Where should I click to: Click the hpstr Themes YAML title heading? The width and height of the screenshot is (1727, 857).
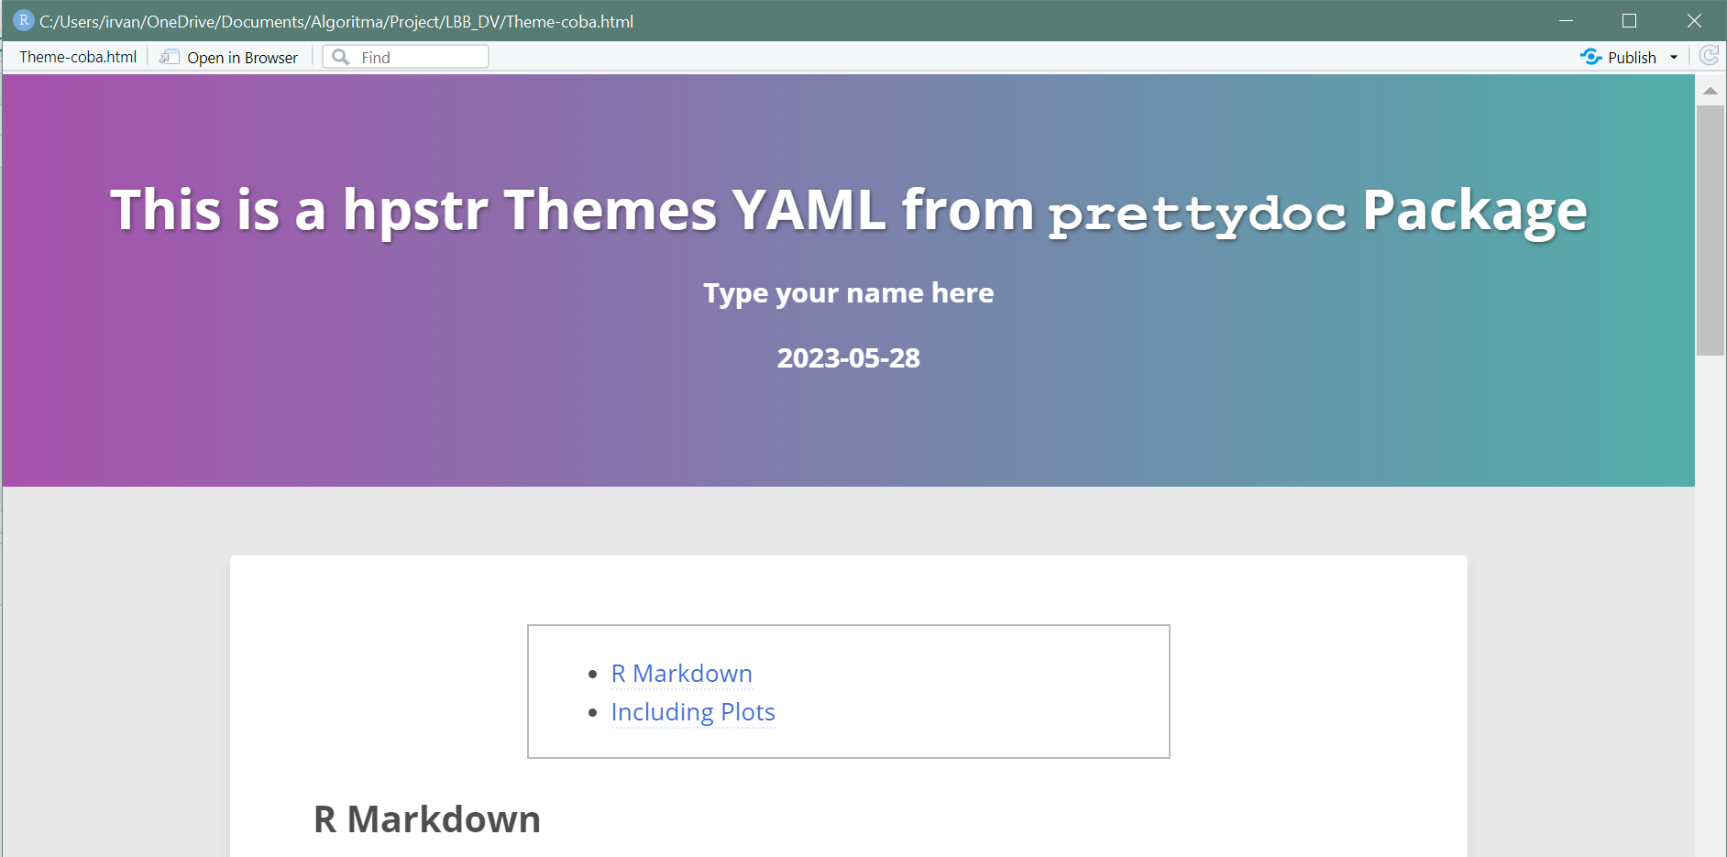pyautogui.click(x=848, y=211)
